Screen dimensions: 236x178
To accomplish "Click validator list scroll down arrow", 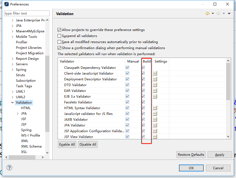I will 228,137.
